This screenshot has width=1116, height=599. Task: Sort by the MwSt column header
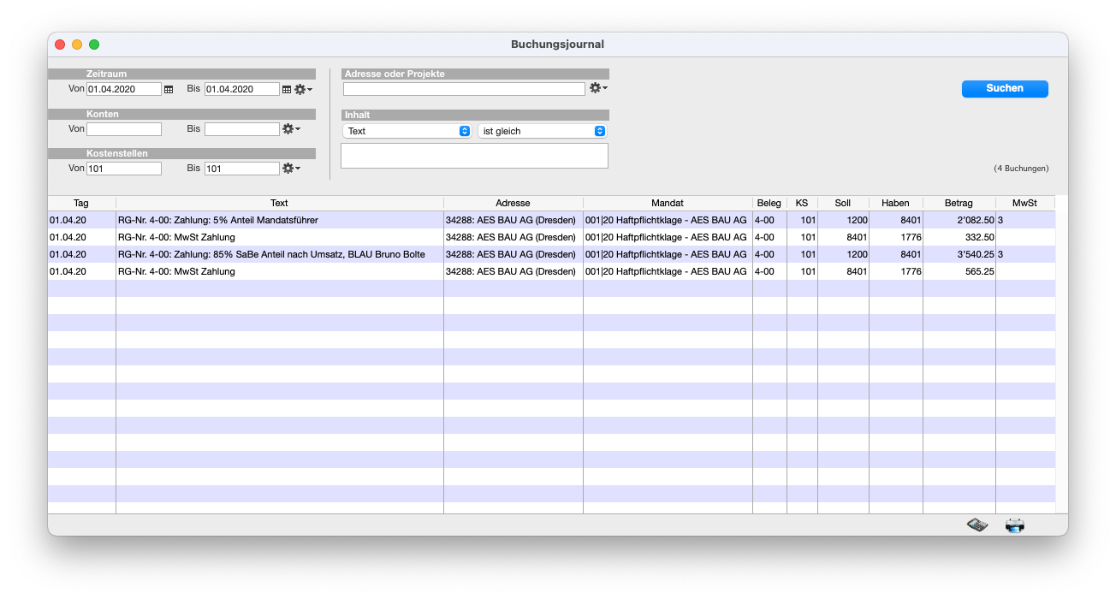pos(1024,204)
